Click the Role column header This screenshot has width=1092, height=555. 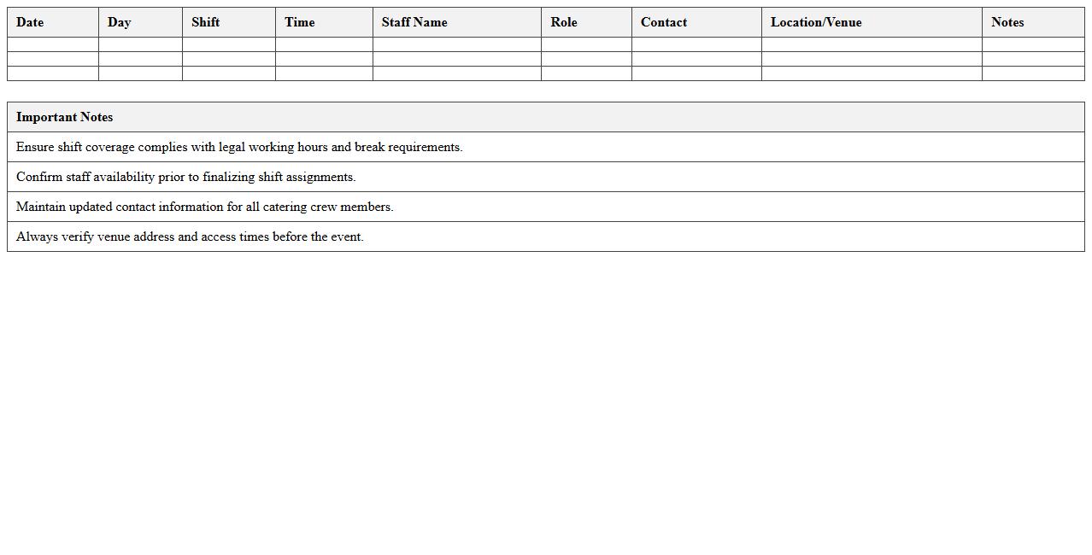point(563,22)
